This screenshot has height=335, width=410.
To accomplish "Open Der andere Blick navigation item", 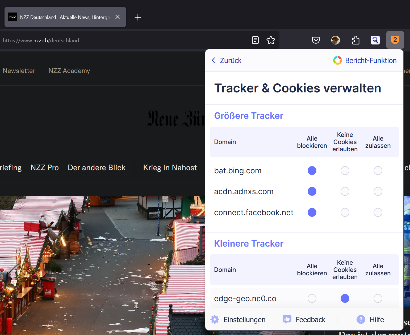I will [97, 167].
